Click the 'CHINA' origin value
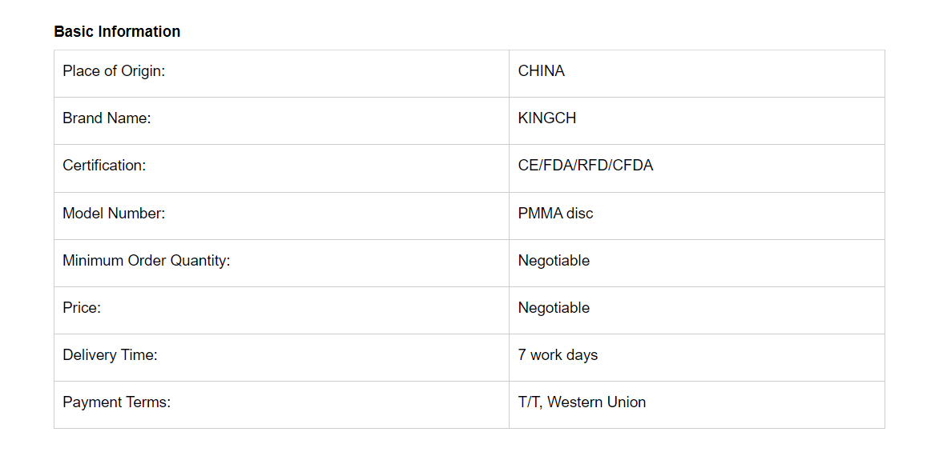The width and height of the screenshot is (943, 464). point(542,71)
